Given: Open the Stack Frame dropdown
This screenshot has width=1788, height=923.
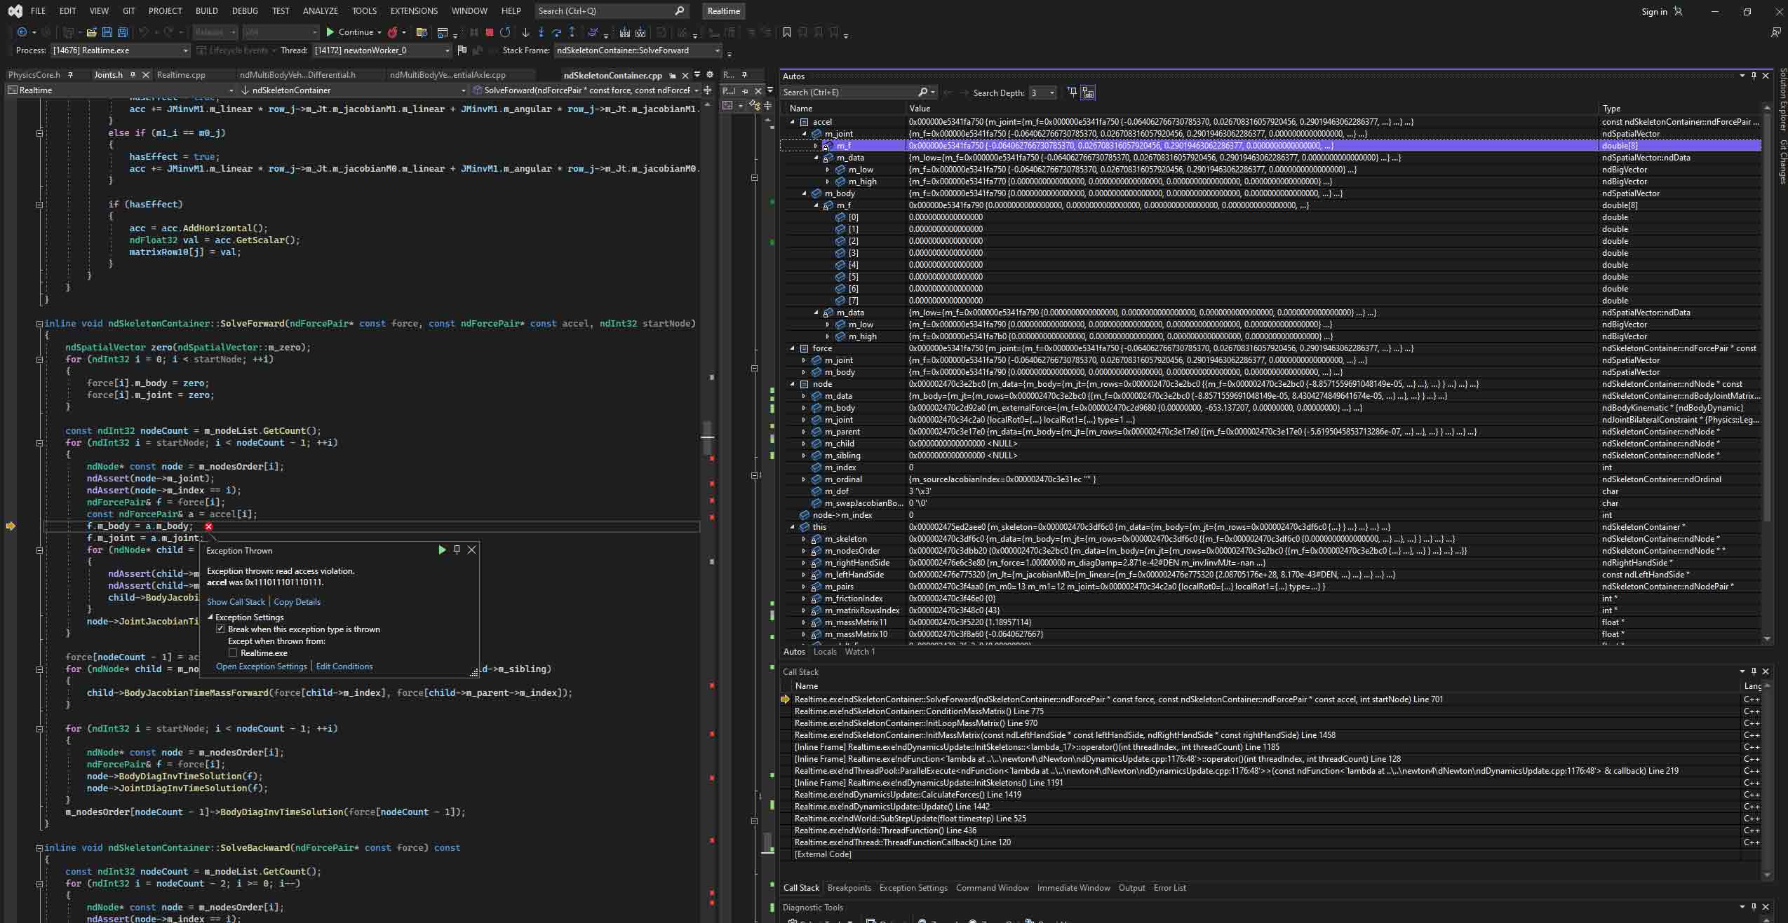Looking at the screenshot, I should [717, 50].
